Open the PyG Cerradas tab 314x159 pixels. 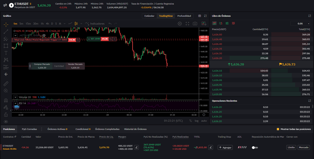pyautogui.click(x=29, y=129)
